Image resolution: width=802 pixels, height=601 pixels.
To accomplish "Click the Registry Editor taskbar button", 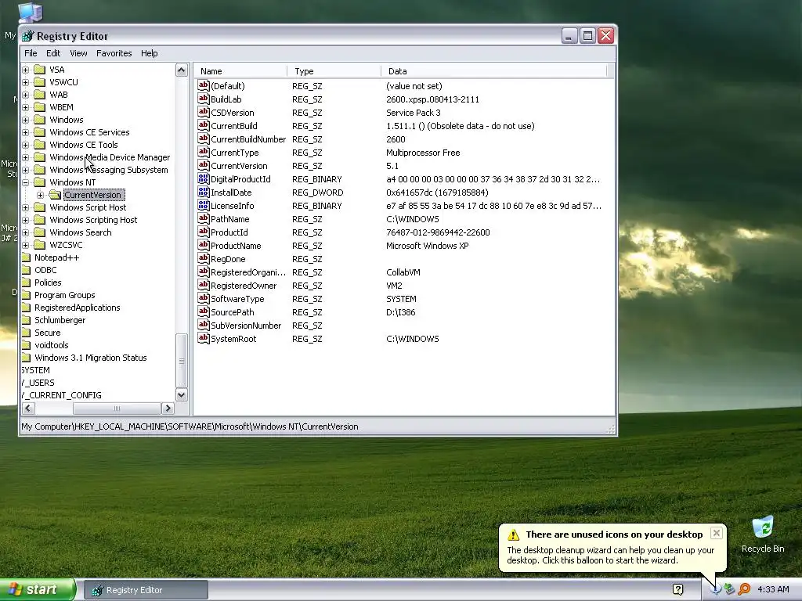I will 146,590.
